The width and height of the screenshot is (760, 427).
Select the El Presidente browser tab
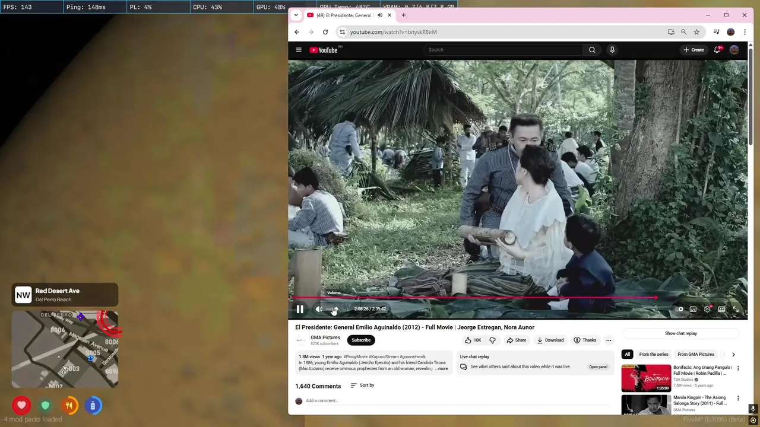pyautogui.click(x=350, y=15)
